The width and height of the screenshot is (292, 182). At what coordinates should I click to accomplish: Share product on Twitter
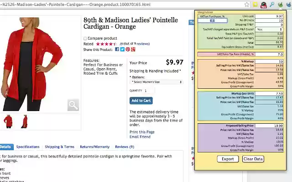pos(122,49)
